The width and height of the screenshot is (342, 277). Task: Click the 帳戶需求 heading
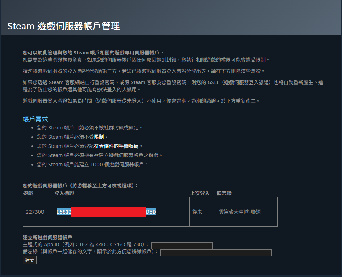coord(35,119)
